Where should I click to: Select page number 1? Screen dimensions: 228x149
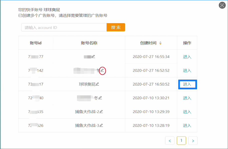pyautogui.click(x=181, y=141)
